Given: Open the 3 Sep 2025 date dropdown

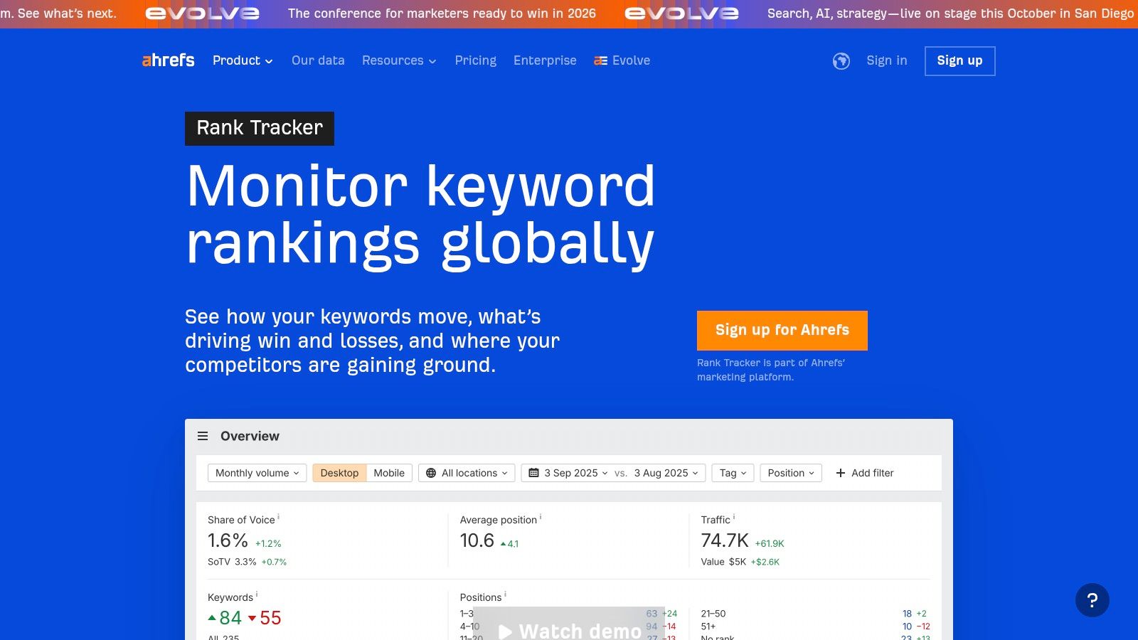Looking at the screenshot, I should coord(576,473).
